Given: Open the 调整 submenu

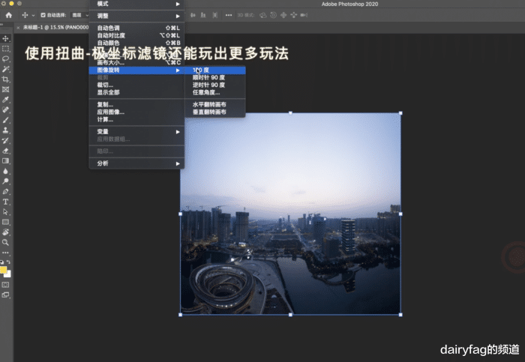Looking at the screenshot, I should pyautogui.click(x=136, y=16).
